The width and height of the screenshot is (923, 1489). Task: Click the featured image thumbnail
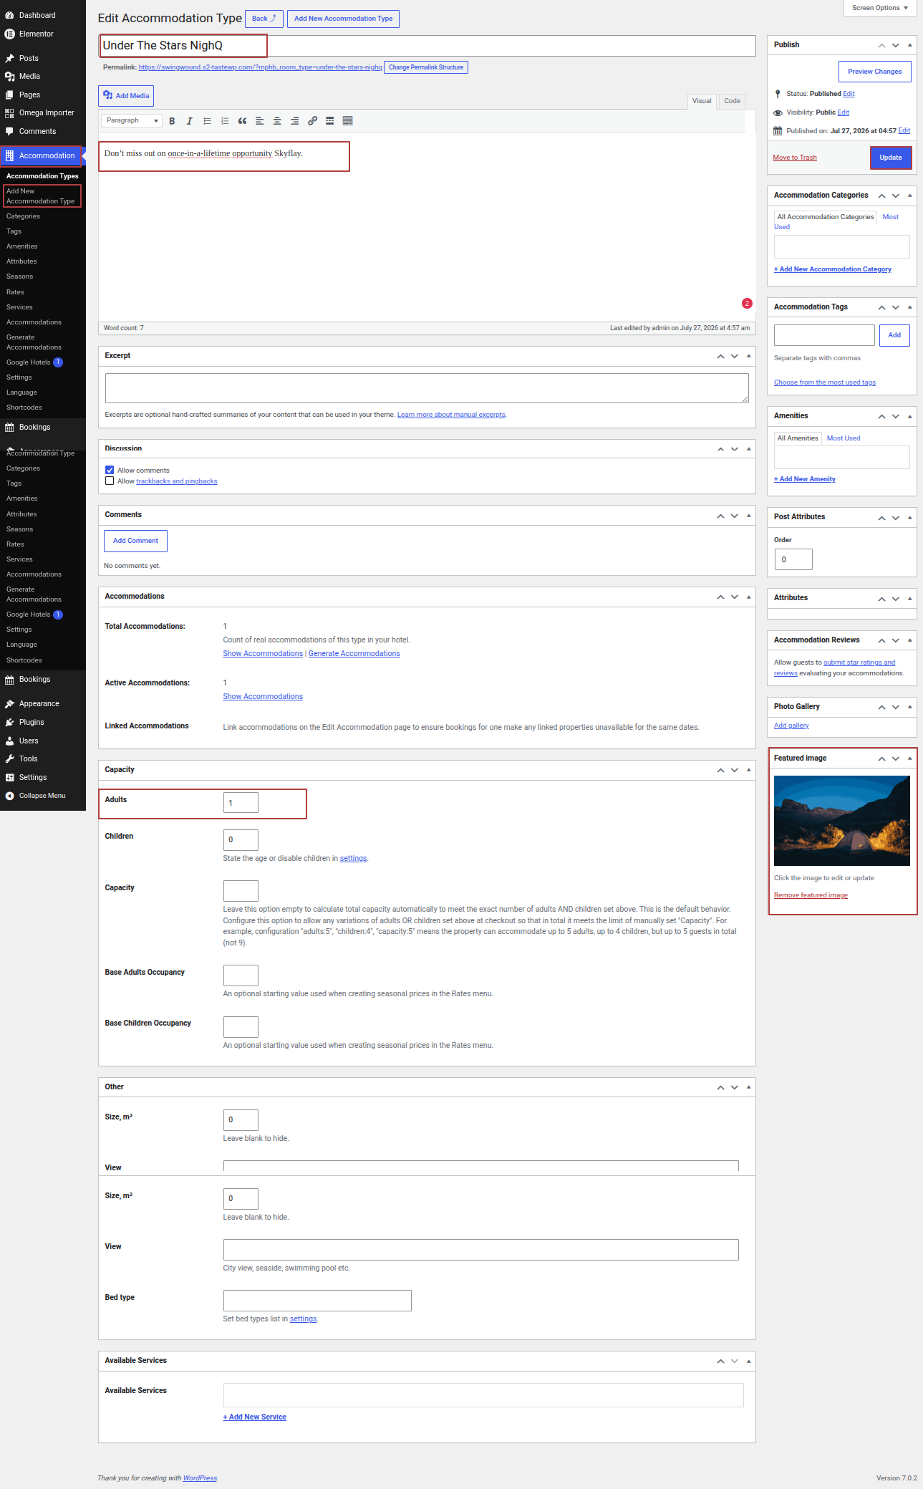[x=842, y=821]
